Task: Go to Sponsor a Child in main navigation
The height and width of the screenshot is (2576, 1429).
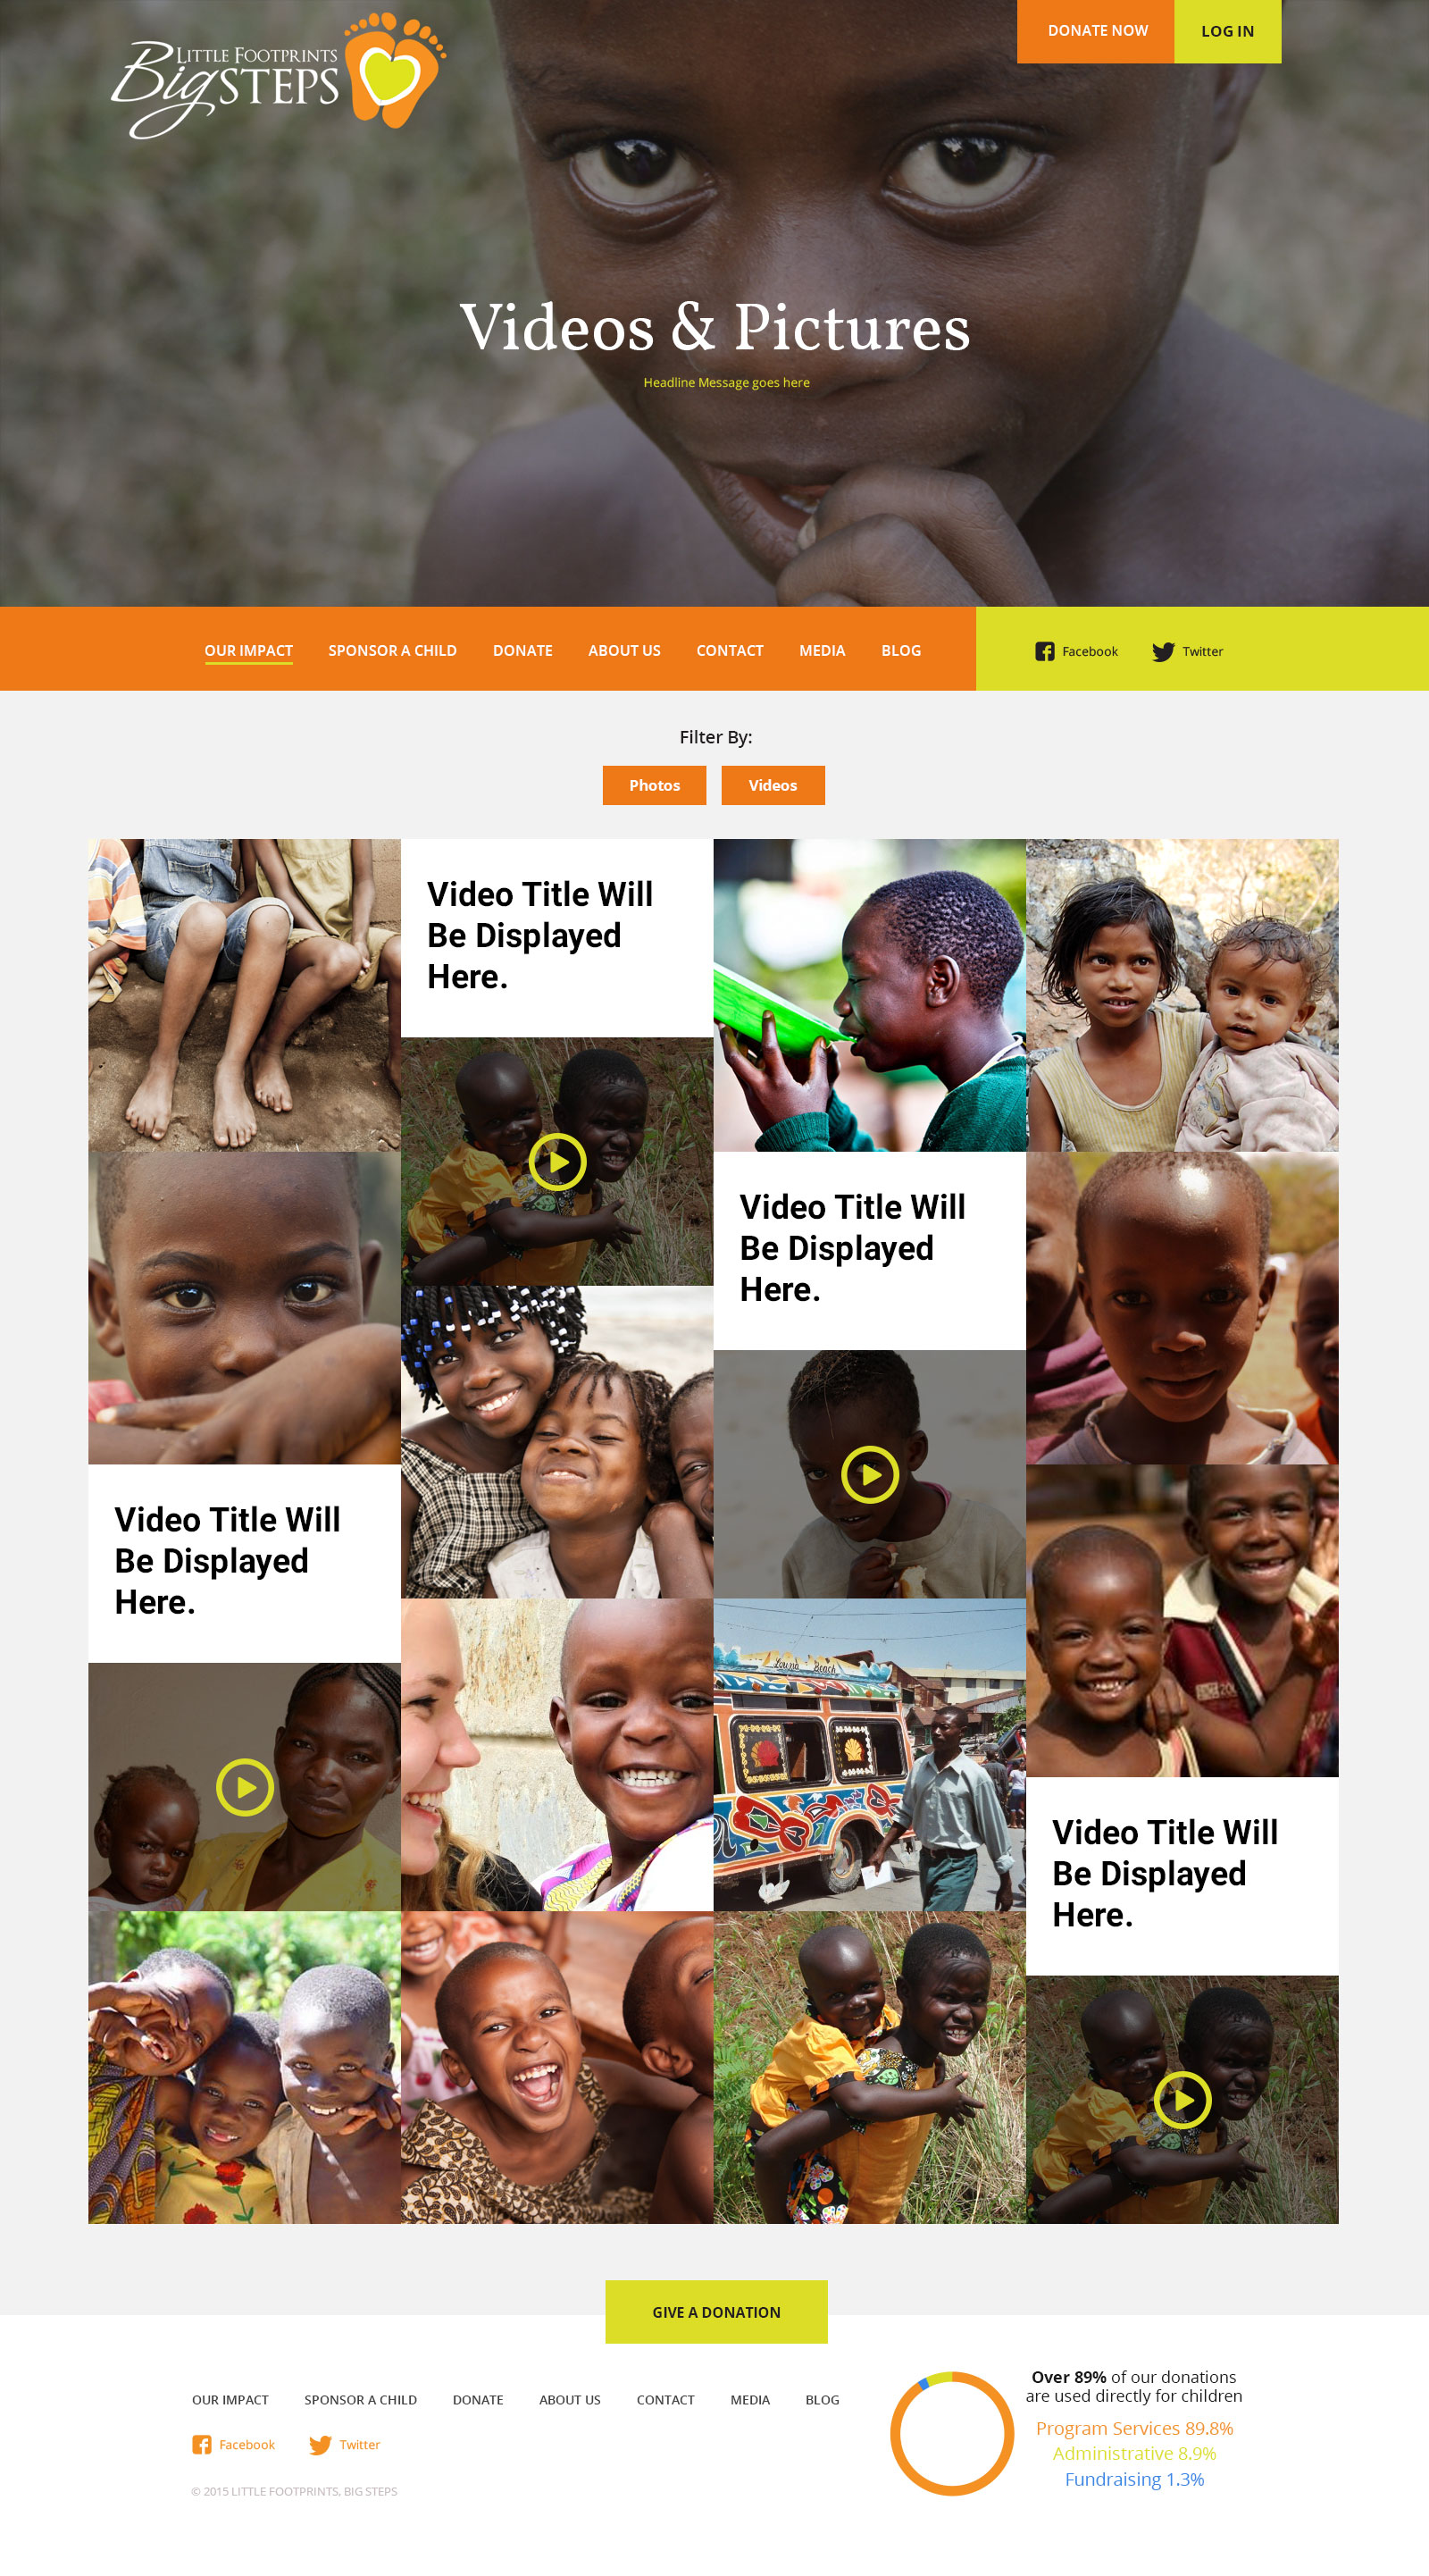Action: click(392, 650)
